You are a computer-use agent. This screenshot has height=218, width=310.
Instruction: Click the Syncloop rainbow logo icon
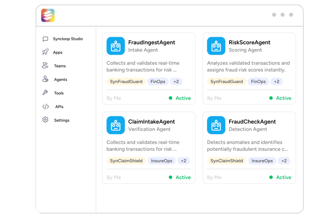tap(48, 15)
